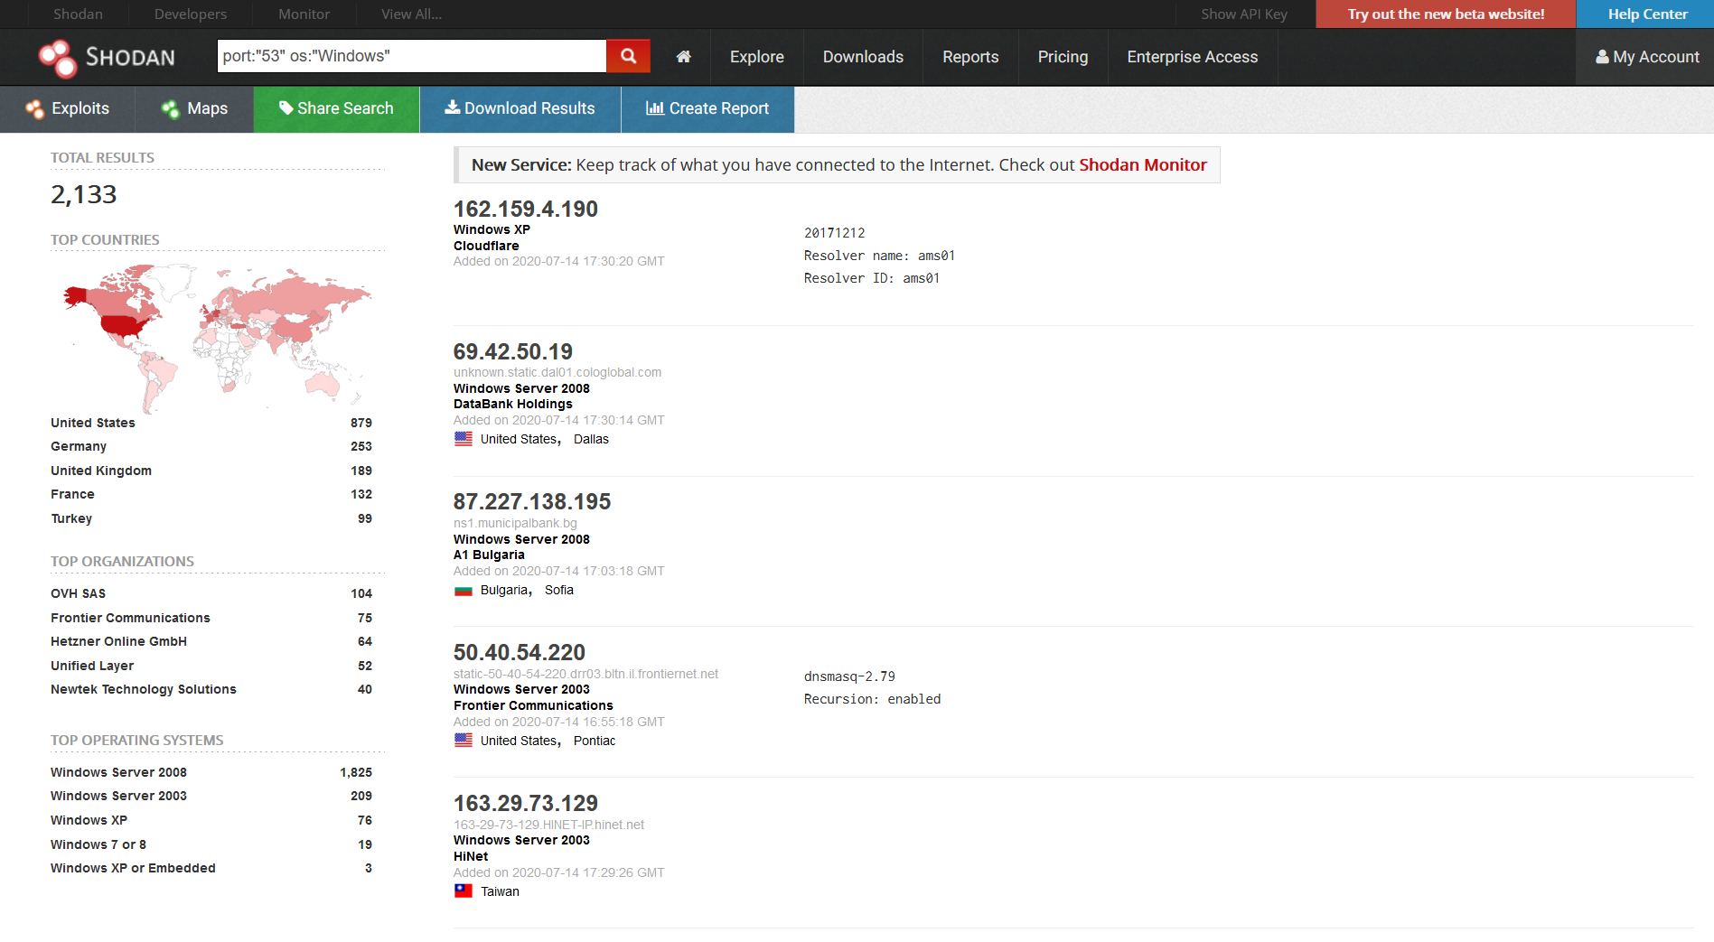Screen dimensions: 1714x942
Task: Open the Downloads menu item
Action: coord(863,57)
